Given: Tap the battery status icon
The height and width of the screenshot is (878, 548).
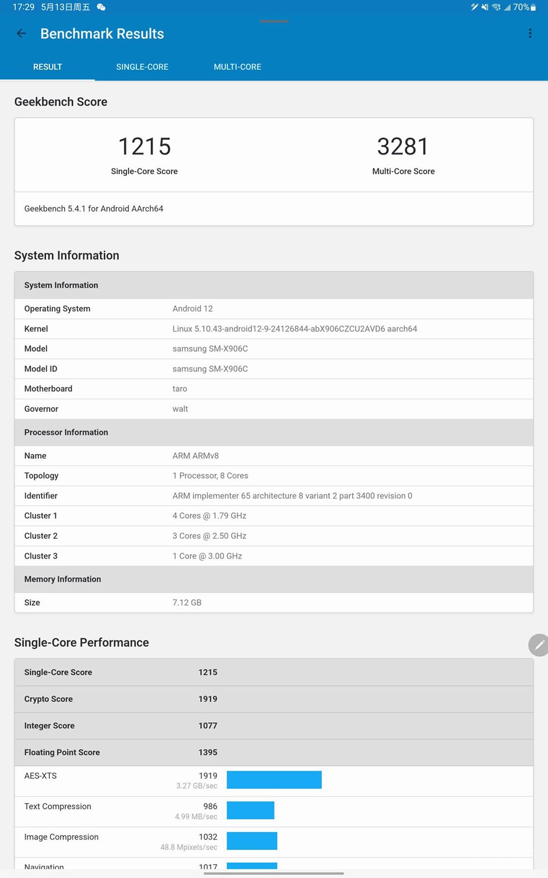Looking at the screenshot, I should (x=534, y=7).
